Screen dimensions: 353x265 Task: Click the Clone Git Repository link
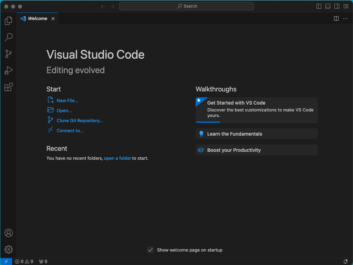[80, 120]
